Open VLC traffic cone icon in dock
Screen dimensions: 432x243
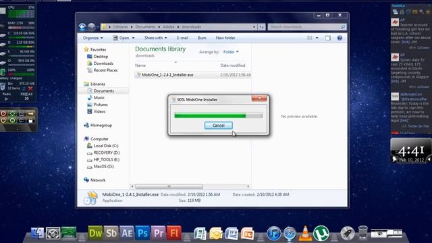pyautogui.click(x=305, y=233)
